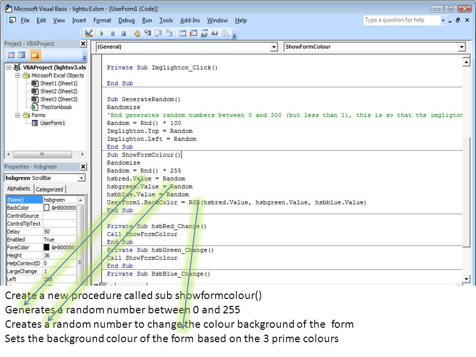Collapse the Forms folder node
Screen dimensions: 476x357
tap(18, 115)
